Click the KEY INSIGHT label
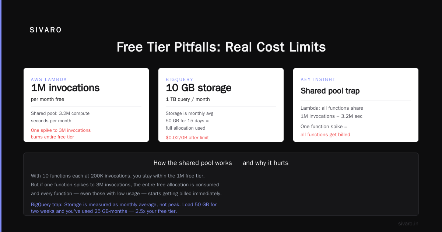The width and height of the screenshot is (442, 232). (x=318, y=80)
